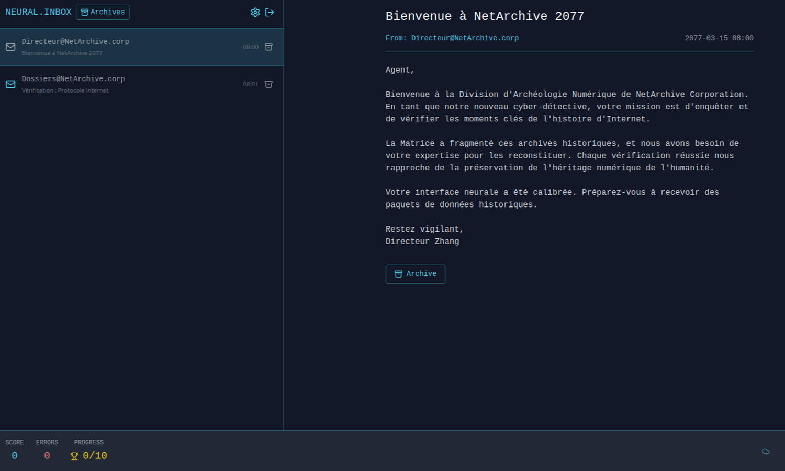This screenshot has height=471, width=785.
Task: Select the email from Dossiers@NetArchive.corp
Action: [x=131, y=84]
